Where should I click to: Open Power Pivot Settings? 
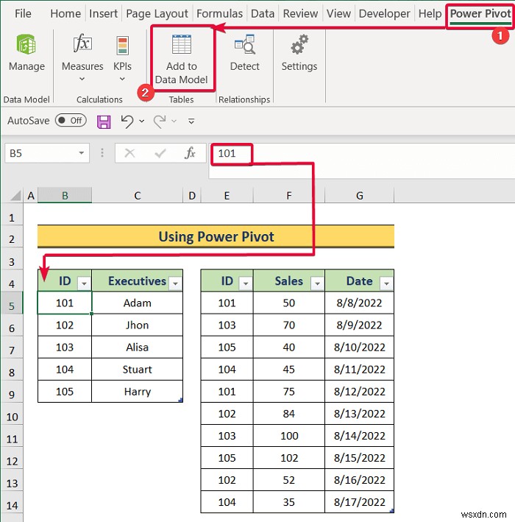click(x=299, y=52)
